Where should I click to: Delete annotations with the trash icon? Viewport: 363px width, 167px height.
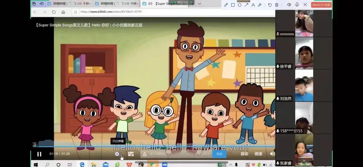[277, 5]
